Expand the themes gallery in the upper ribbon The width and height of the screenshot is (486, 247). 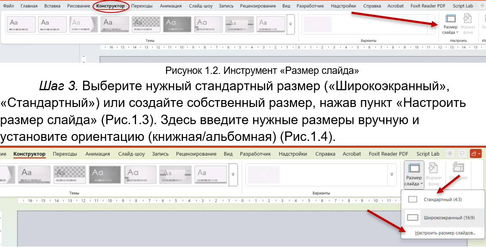pyautogui.click(x=291, y=24)
